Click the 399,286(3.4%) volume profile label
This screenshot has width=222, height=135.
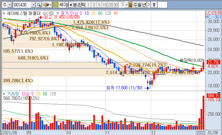click(x=18, y=81)
